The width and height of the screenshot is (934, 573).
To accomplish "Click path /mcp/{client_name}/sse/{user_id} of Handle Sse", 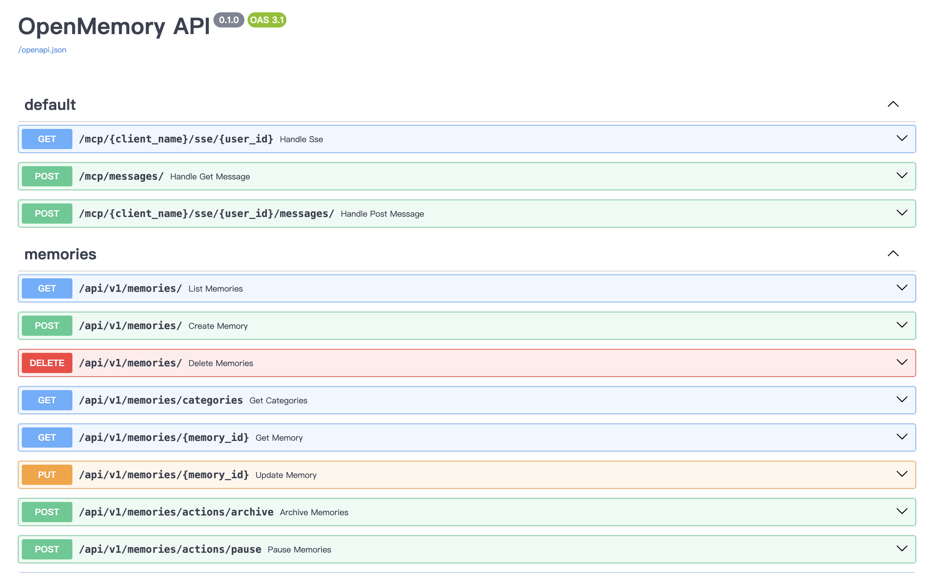I will pyautogui.click(x=176, y=139).
